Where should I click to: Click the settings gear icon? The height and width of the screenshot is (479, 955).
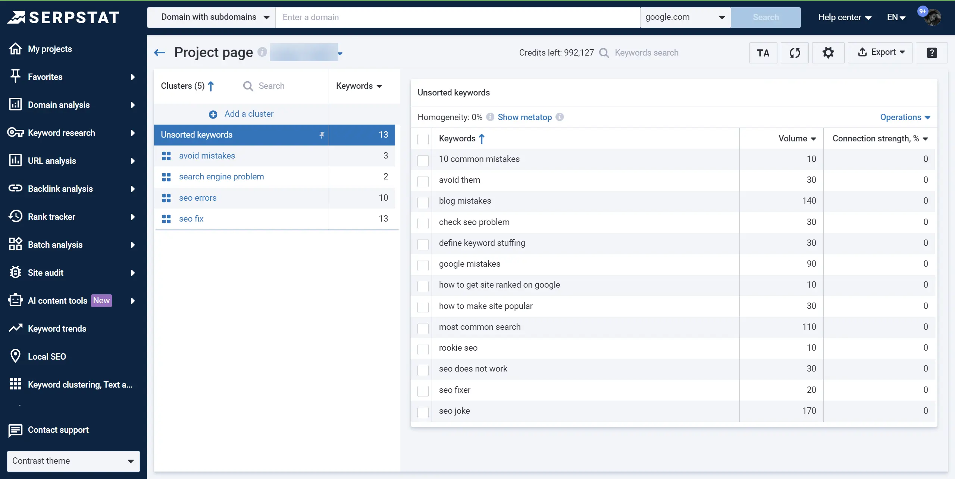pyautogui.click(x=828, y=53)
